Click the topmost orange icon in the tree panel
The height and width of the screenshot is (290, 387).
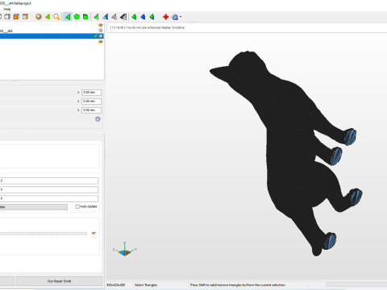(x=101, y=25)
